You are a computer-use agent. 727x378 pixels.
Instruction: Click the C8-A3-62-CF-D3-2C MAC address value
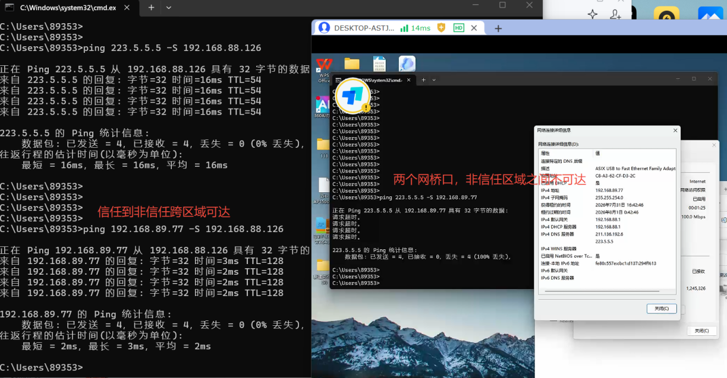pos(615,176)
